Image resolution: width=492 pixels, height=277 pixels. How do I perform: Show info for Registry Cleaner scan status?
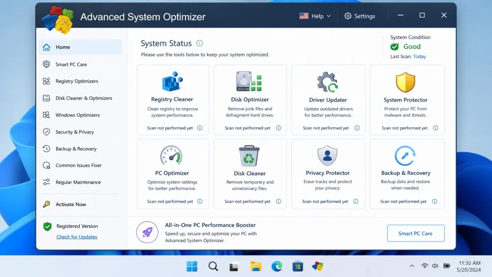(x=200, y=128)
